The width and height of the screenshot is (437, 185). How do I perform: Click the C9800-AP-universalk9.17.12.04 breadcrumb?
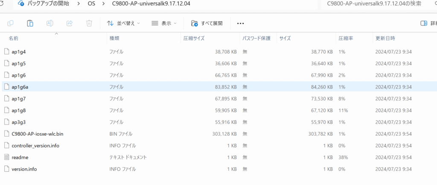(x=151, y=4)
